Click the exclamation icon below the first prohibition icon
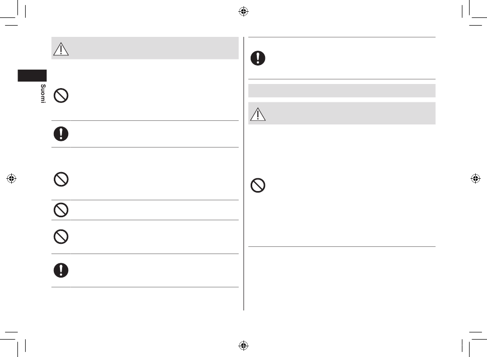The image size is (487, 357). pos(61,134)
